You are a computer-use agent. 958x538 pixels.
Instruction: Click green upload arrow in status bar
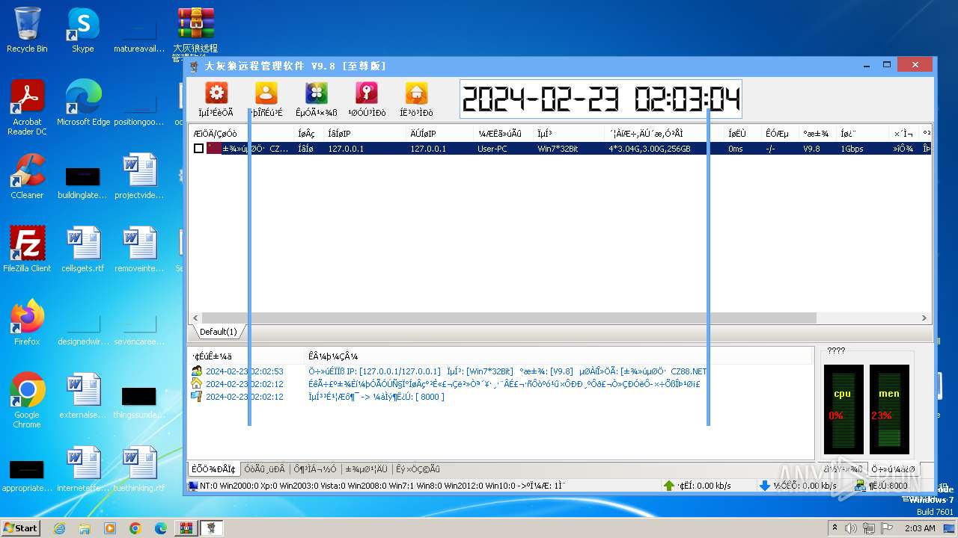click(x=669, y=486)
